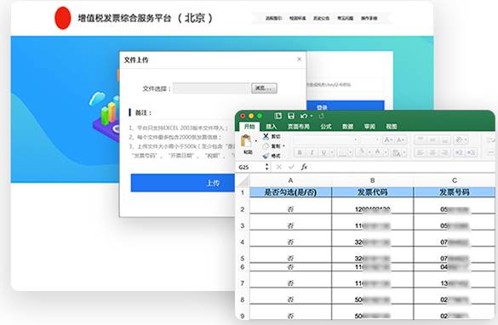Undo the last action in Excel
This screenshot has width=498, height=325.
pyautogui.click(x=304, y=117)
